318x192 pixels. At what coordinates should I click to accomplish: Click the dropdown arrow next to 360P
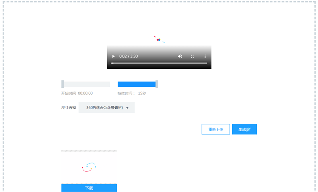[x=127, y=108]
